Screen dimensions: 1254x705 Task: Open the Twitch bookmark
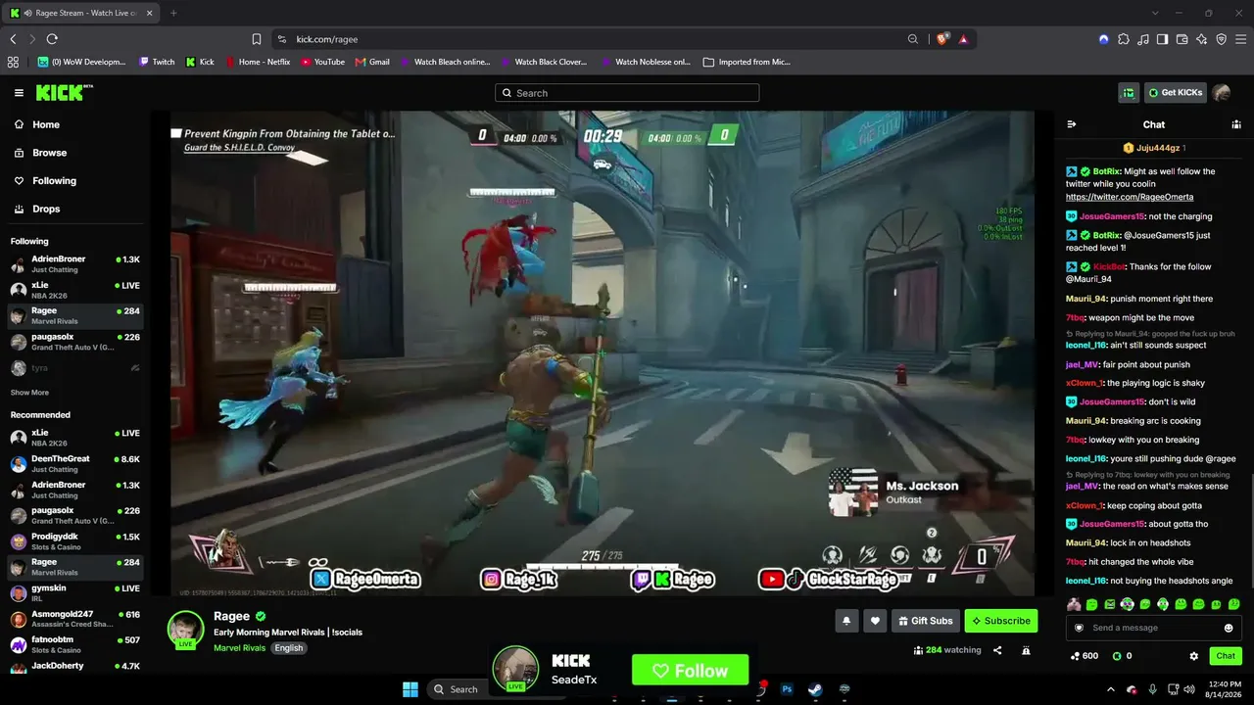157,62
